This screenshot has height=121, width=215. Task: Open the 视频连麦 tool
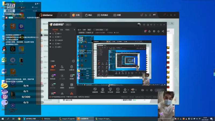pyautogui.click(x=53, y=77)
